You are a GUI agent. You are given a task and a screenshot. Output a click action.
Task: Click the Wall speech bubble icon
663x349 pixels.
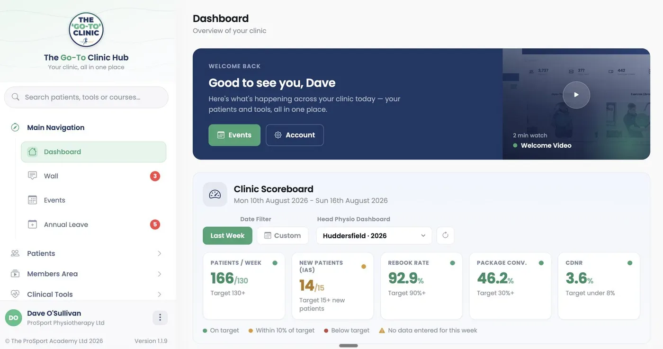coord(32,176)
